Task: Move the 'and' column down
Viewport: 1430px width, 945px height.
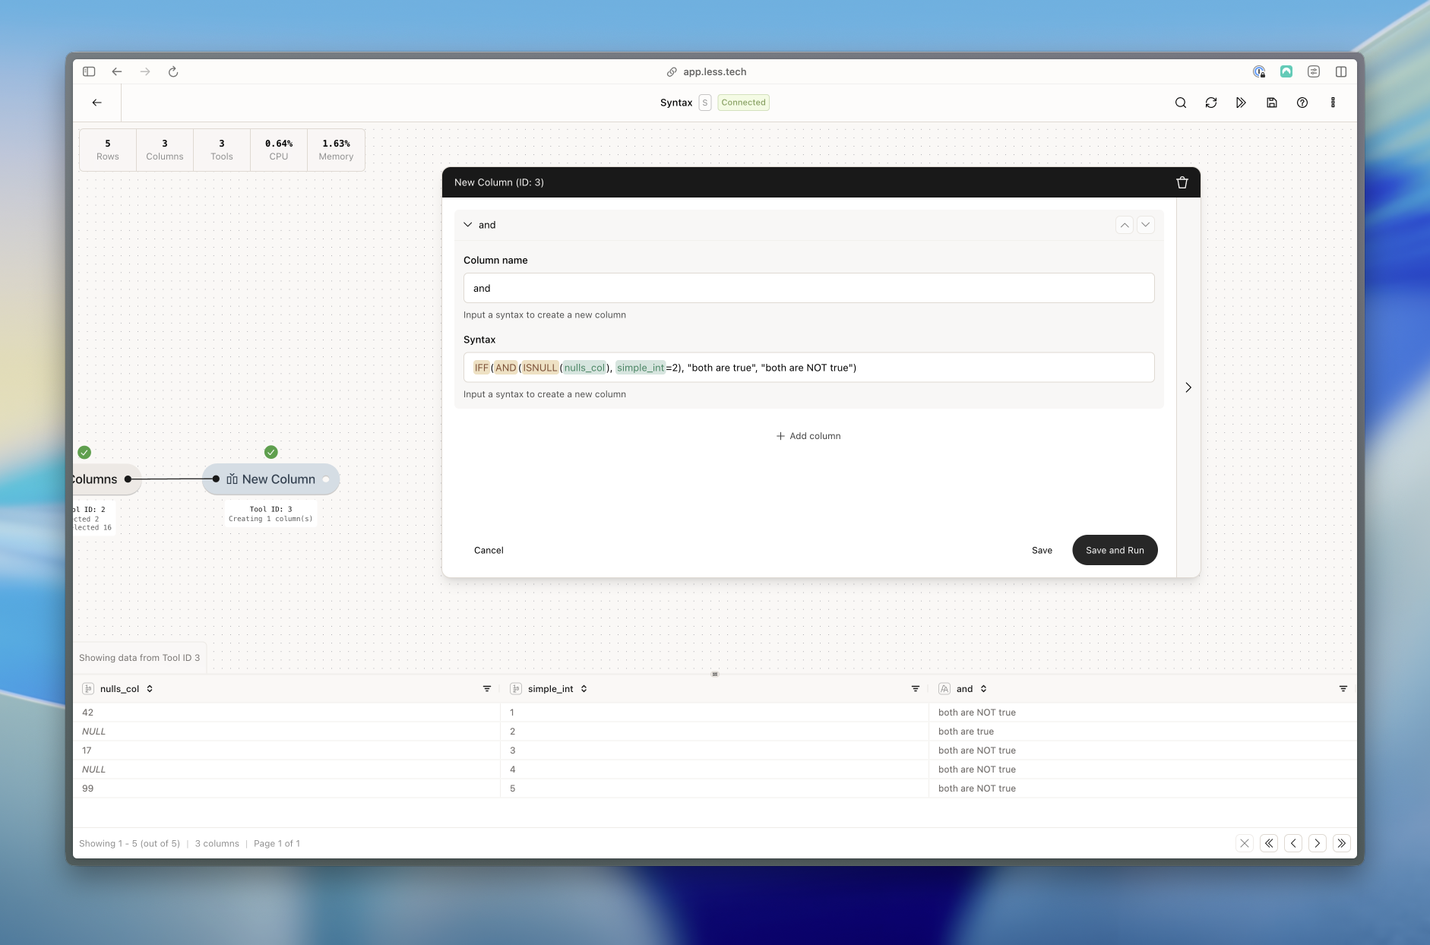Action: 1146,225
